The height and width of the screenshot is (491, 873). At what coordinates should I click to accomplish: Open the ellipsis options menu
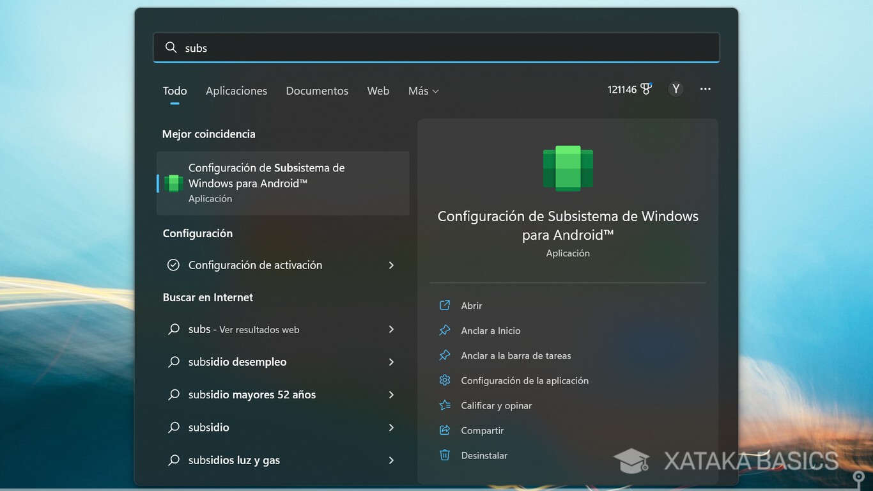(x=705, y=89)
